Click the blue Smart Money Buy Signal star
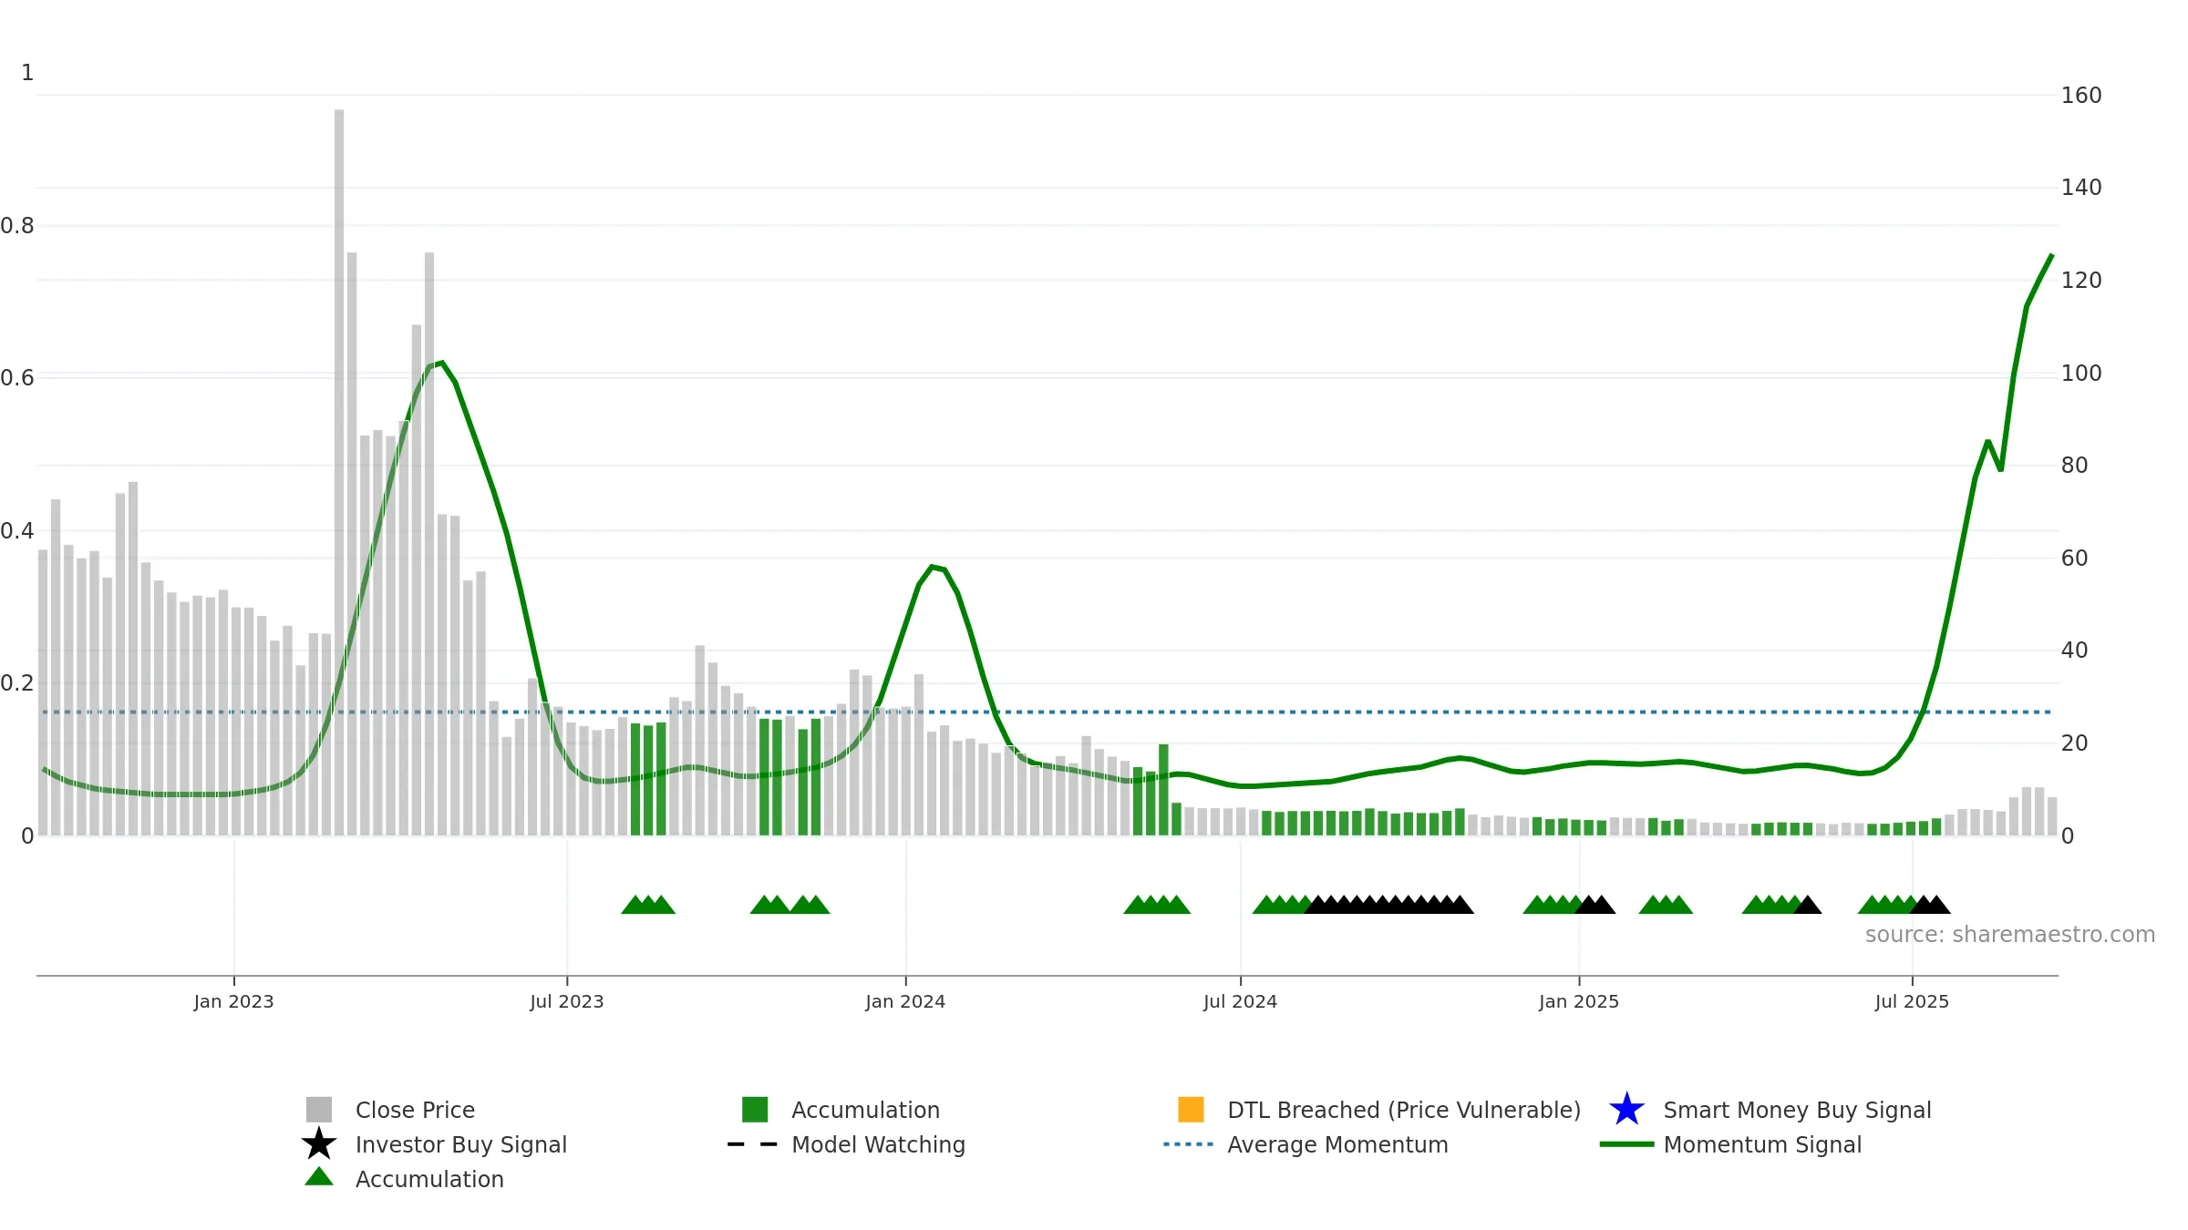 click(1627, 1110)
